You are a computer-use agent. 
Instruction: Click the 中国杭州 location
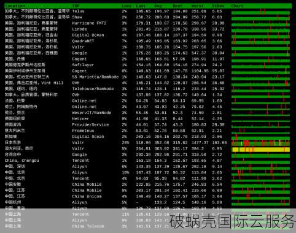pos(13,202)
